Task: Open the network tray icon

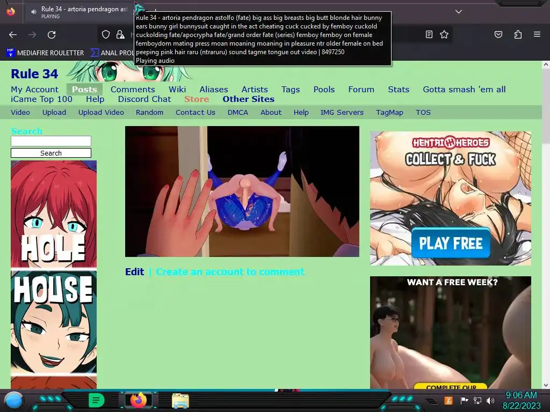Action: pos(477,400)
